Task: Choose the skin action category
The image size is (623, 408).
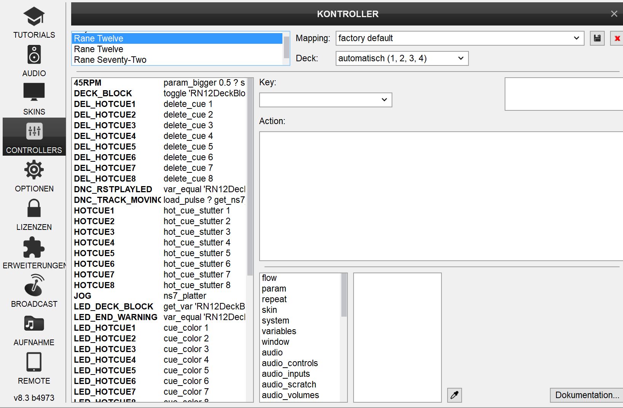Action: point(300,310)
